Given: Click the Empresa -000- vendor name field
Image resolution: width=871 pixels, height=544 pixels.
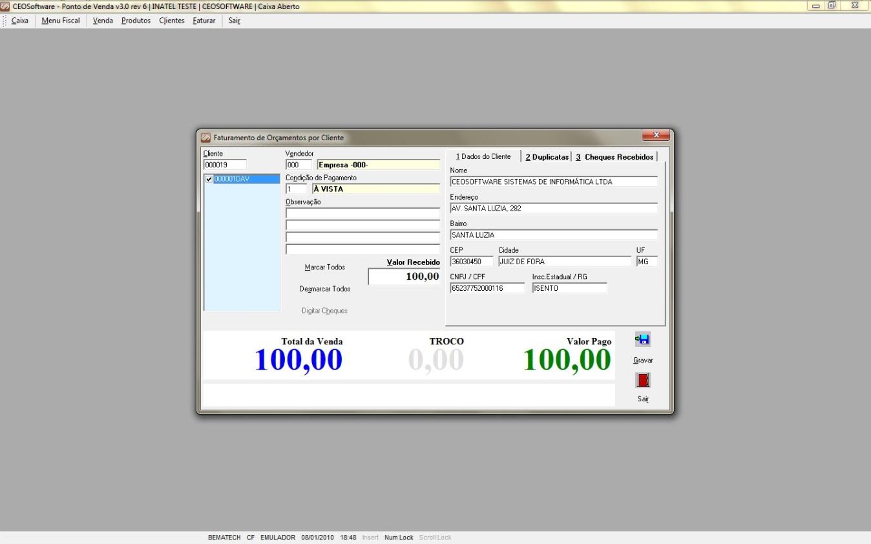Looking at the screenshot, I should 378,165.
